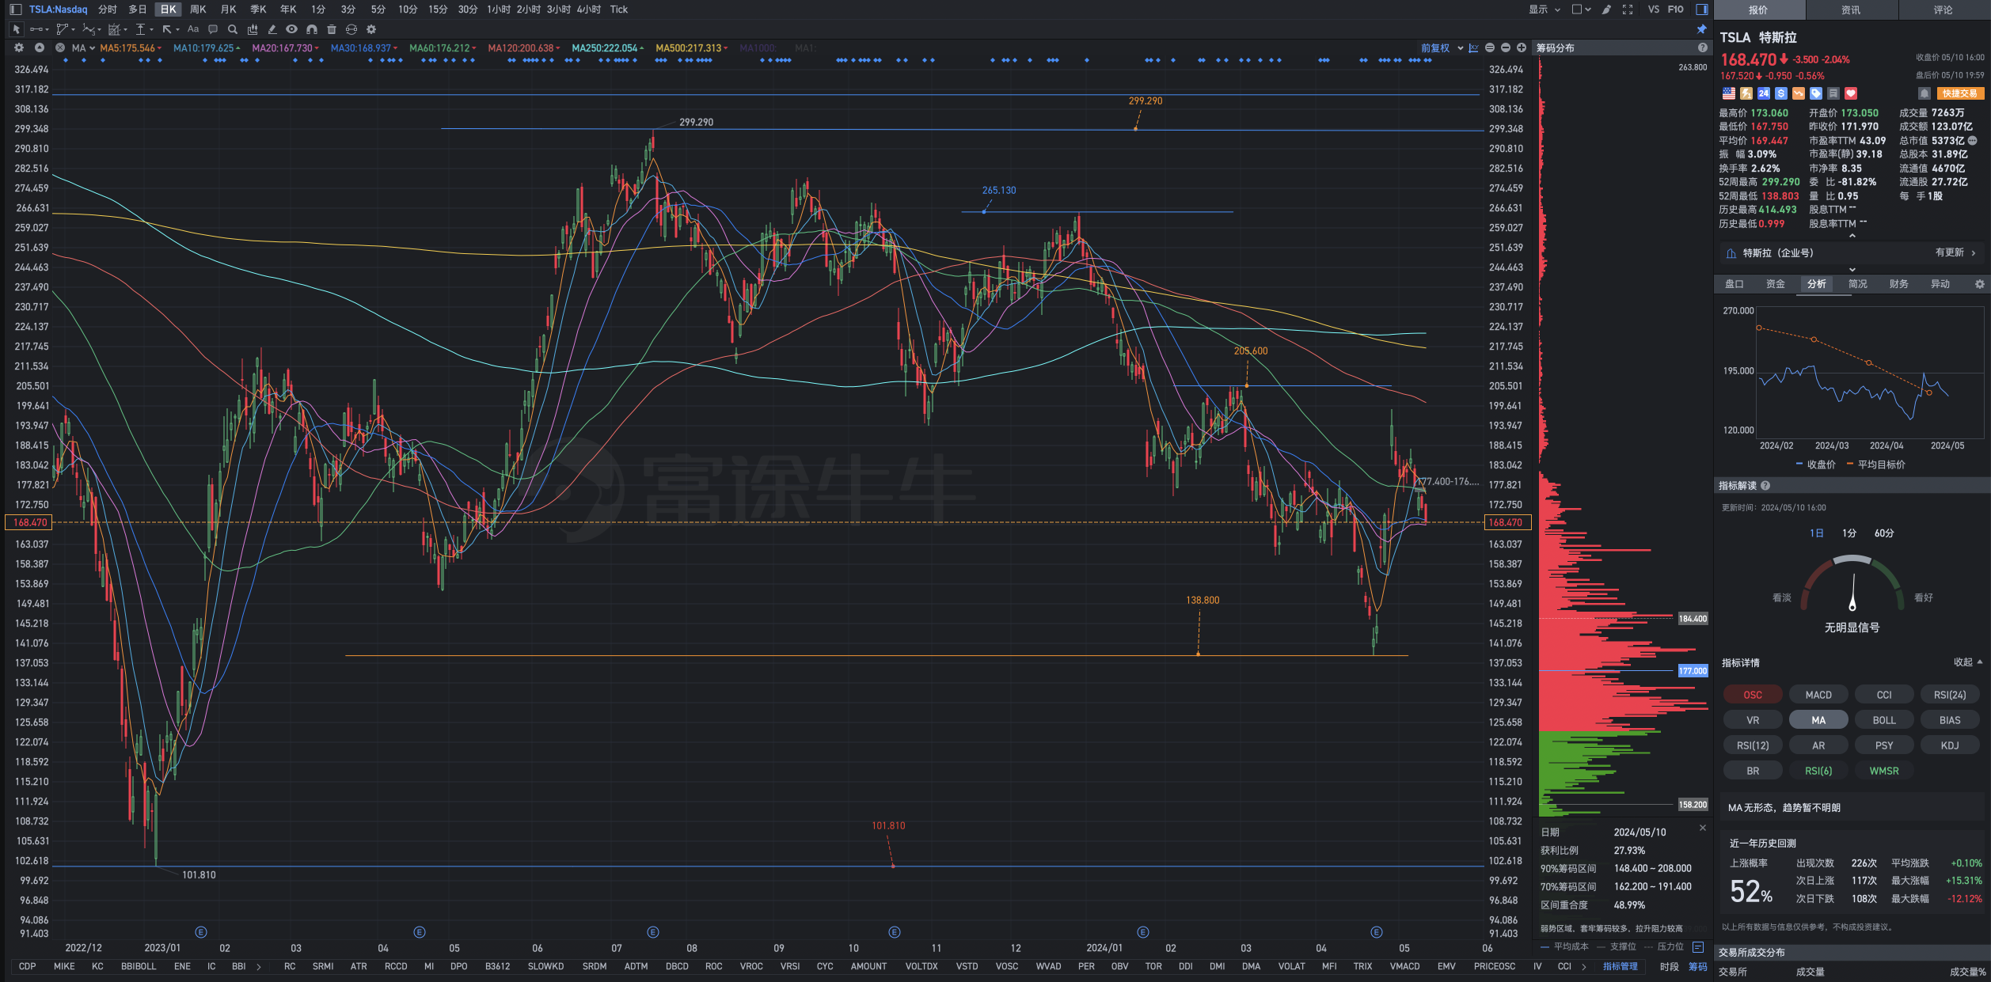1991x982 pixels.
Task: Open 特斯拉 (企业号) updates link
Action: [x=1852, y=253]
